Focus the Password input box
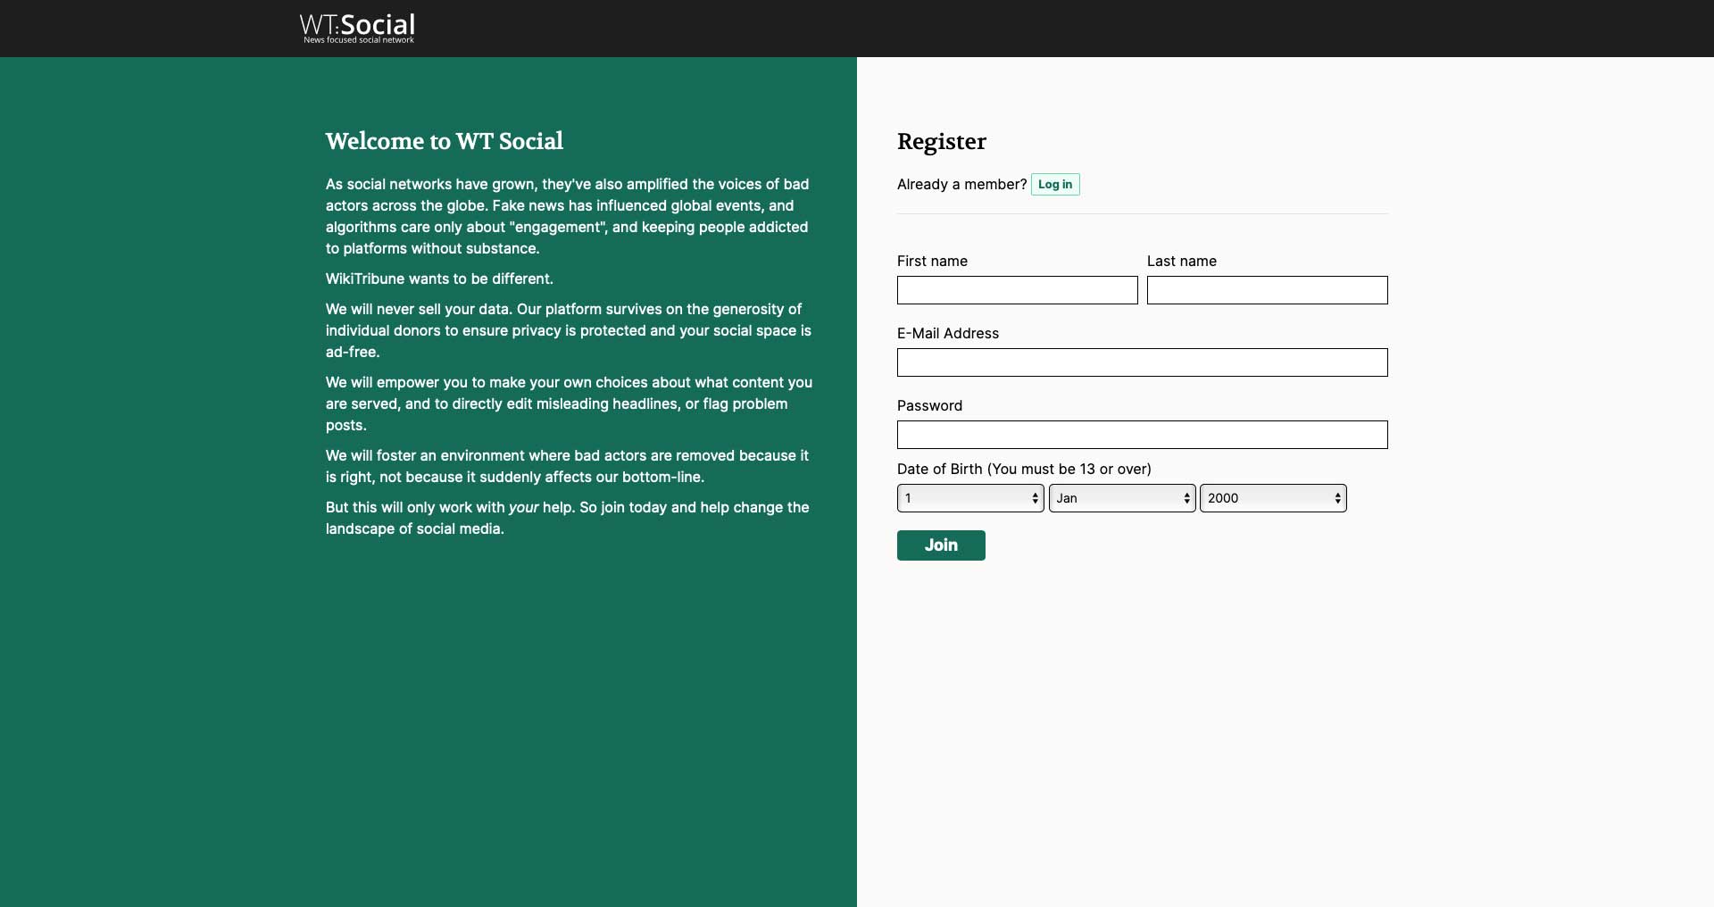Viewport: 1714px width, 907px height. pyautogui.click(x=1142, y=435)
